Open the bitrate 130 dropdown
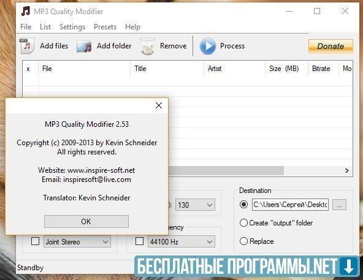363x280 pixels. pos(195,205)
